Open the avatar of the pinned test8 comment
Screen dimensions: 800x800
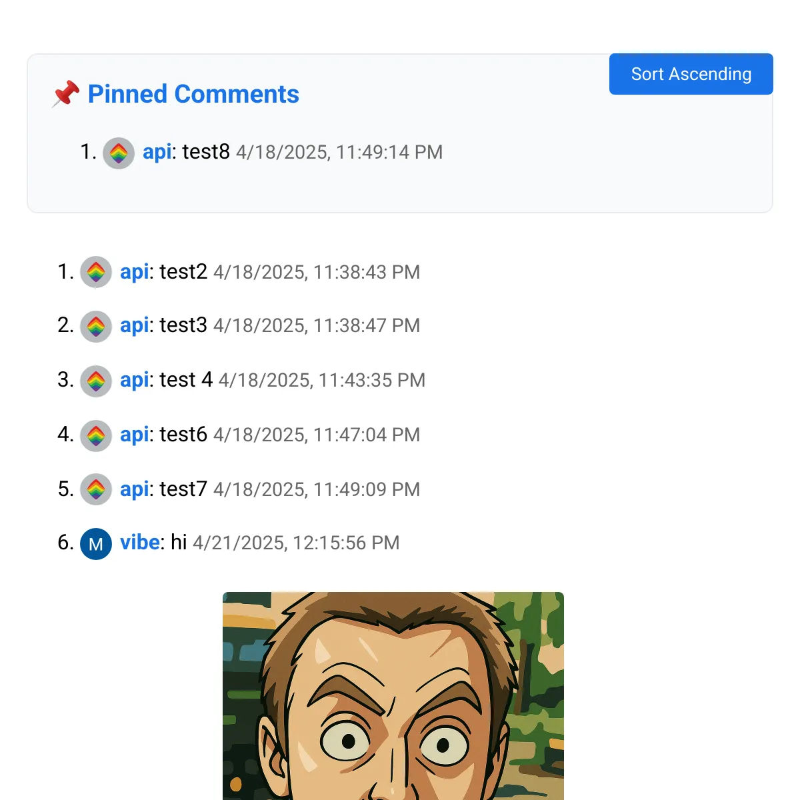[x=119, y=153]
